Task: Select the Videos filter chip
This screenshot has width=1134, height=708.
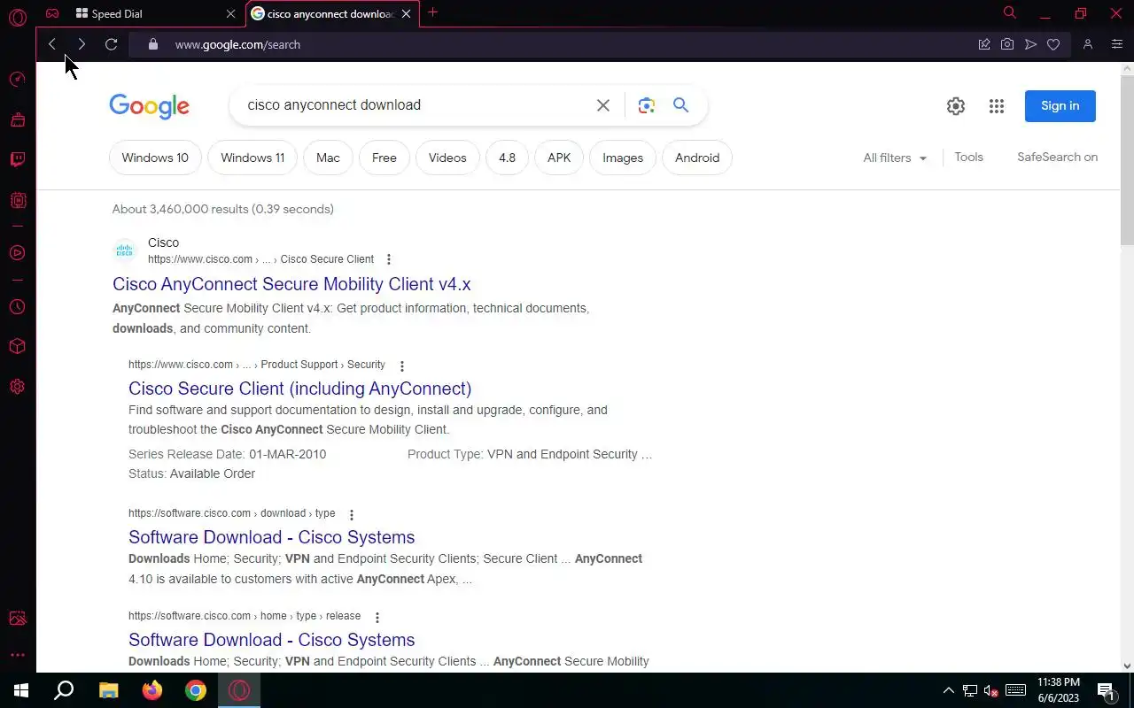Action: click(447, 158)
